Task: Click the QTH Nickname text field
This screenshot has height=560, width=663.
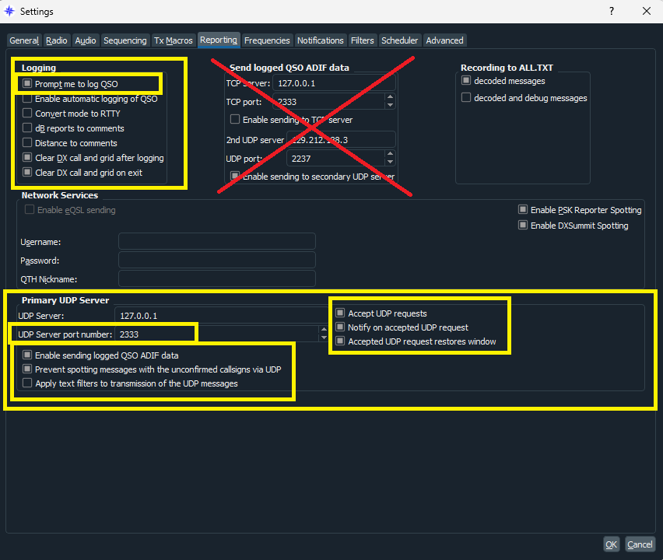Action: 216,278
